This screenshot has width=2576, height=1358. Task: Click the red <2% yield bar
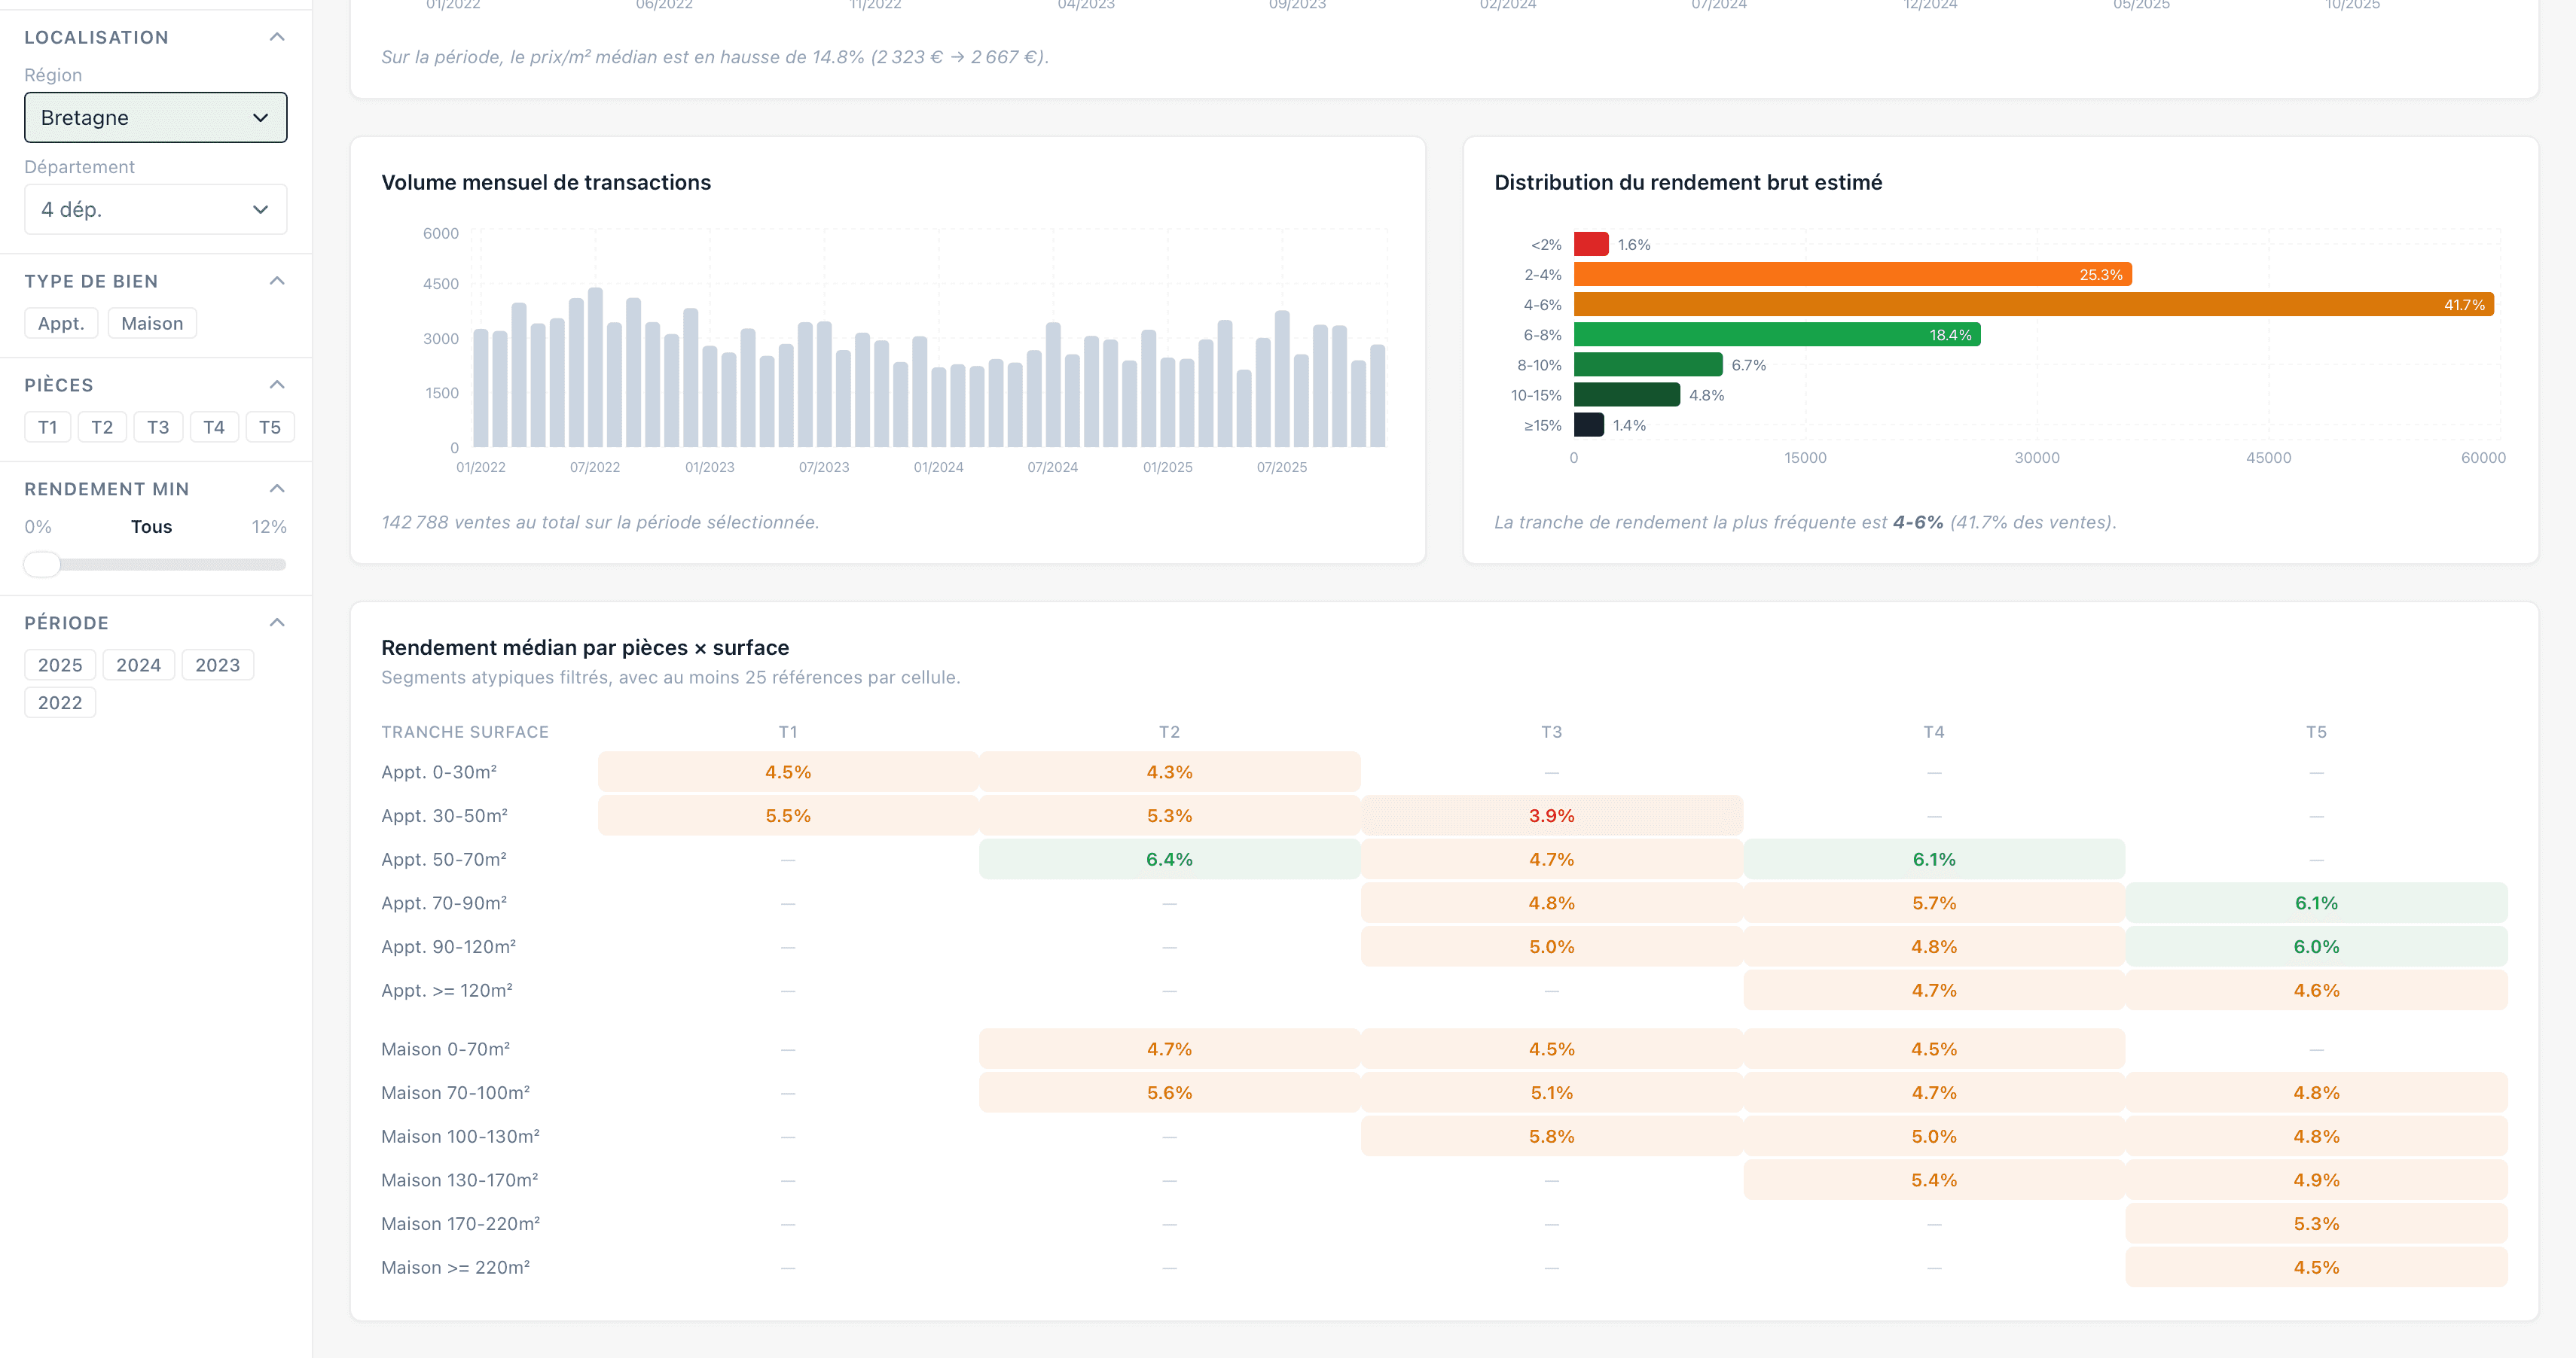coord(1591,245)
